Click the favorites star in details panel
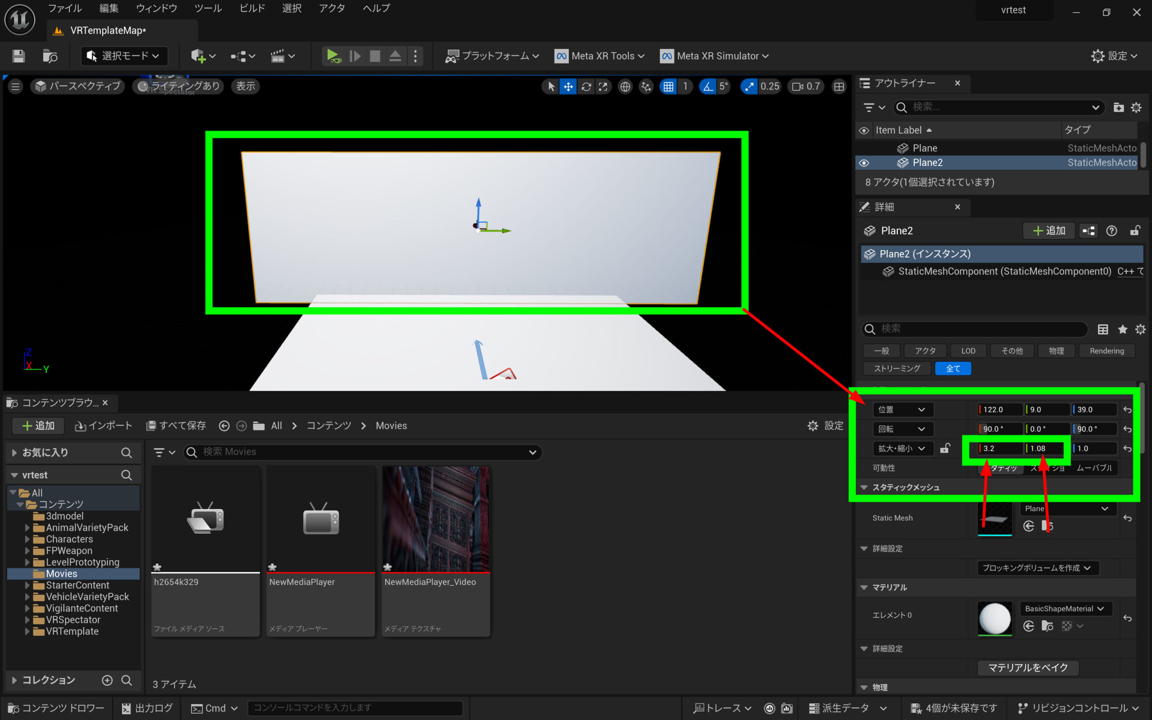This screenshot has width=1152, height=720. pos(1122,329)
